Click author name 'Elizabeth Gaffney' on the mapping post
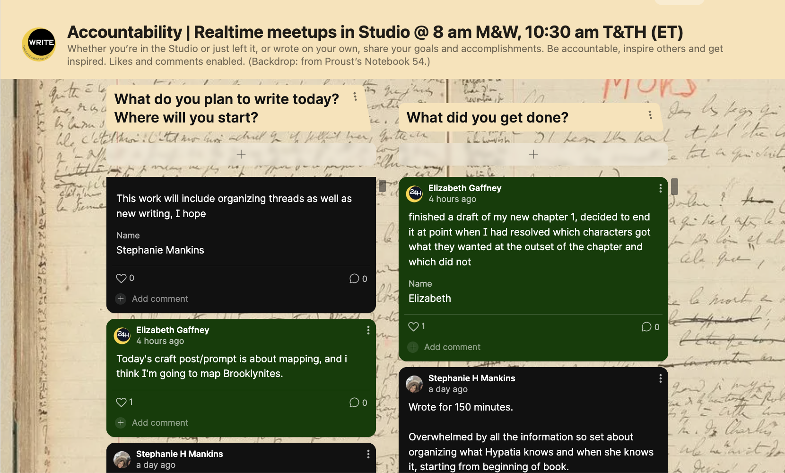785x473 pixels. click(173, 330)
